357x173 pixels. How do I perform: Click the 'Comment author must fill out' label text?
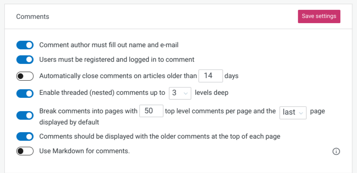pos(109,45)
